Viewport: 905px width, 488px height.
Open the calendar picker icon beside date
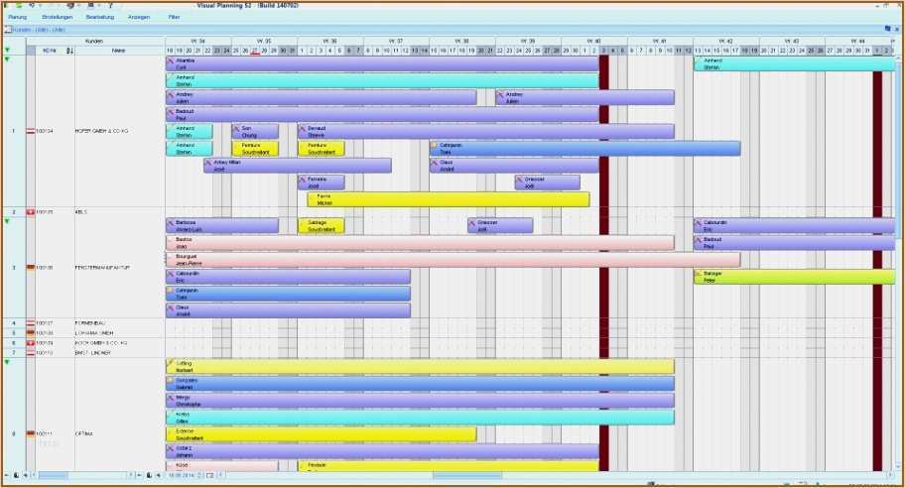pyautogui.click(x=210, y=475)
